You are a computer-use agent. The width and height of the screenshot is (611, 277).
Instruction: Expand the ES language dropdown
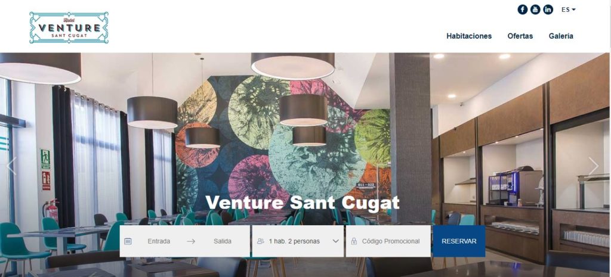(569, 10)
